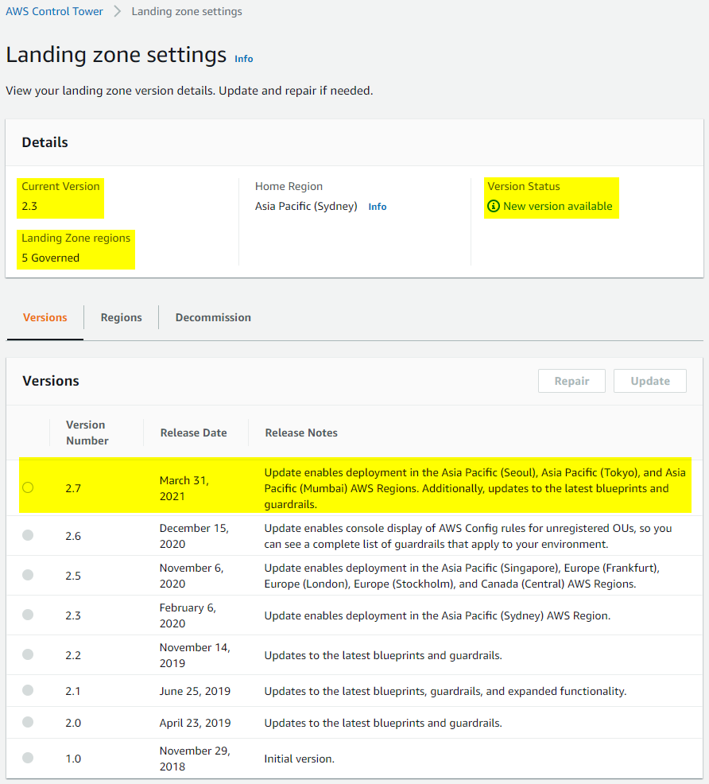Select the version 2.7 radio button
Image resolution: width=709 pixels, height=784 pixels.
[x=28, y=487]
